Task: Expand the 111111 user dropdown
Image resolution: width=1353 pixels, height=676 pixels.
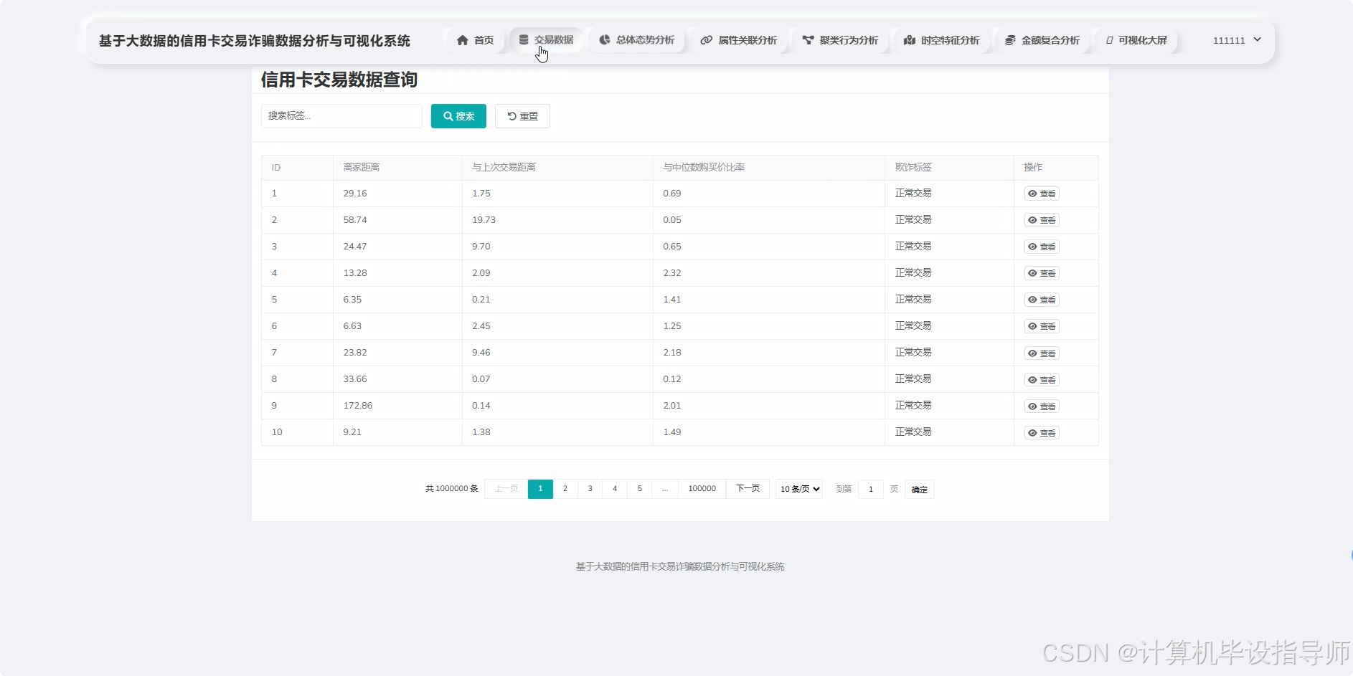Action: (1237, 40)
